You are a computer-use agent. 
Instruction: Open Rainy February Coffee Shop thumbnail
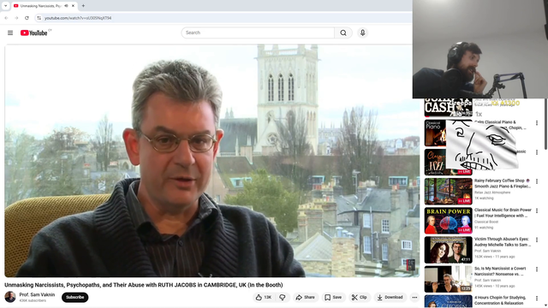click(x=449, y=192)
